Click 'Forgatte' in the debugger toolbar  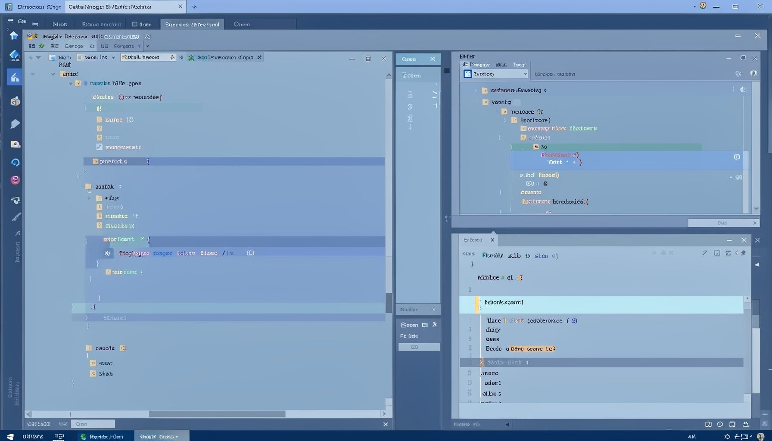click(x=124, y=46)
